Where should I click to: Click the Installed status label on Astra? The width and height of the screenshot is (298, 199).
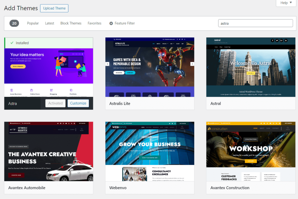(x=22, y=43)
